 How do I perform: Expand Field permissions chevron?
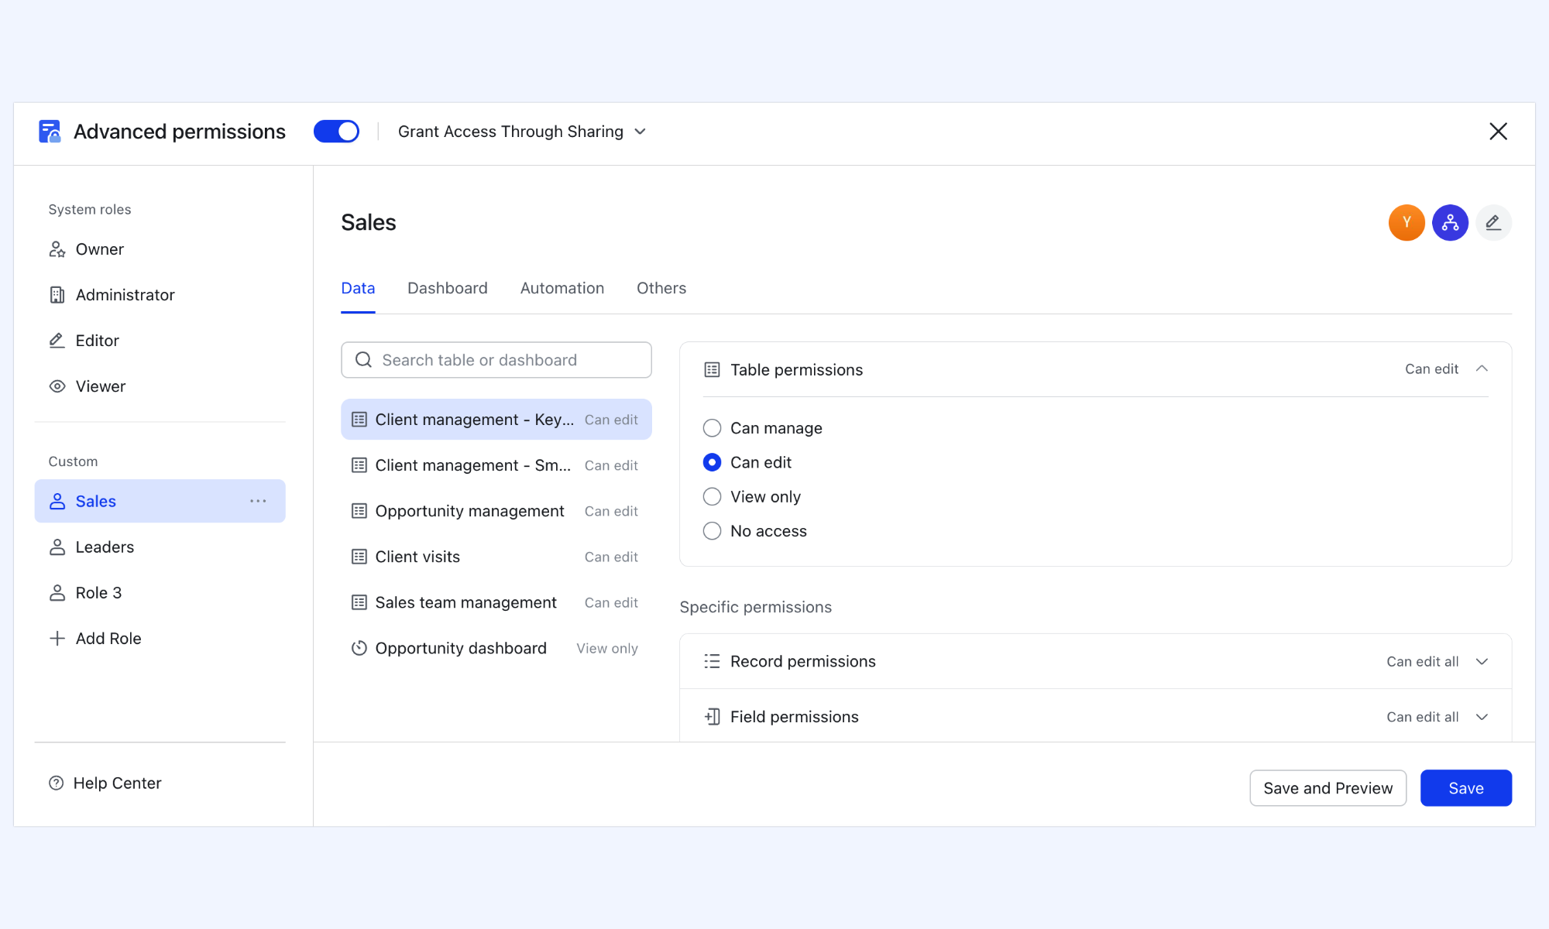[x=1482, y=717]
